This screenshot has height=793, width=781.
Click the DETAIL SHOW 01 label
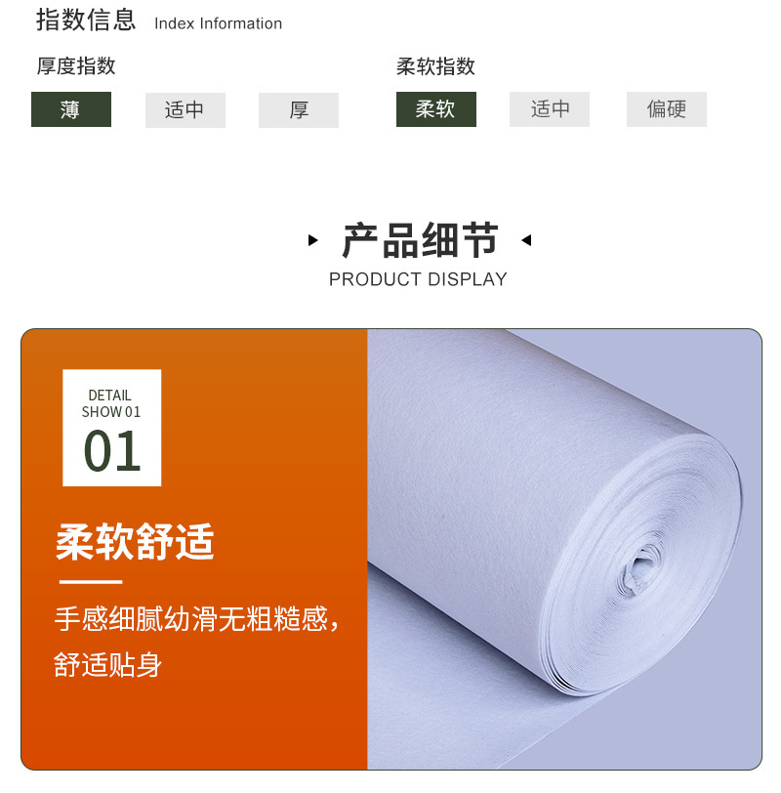coord(110,403)
